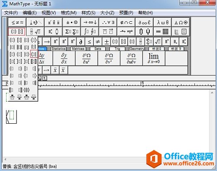This screenshot has width=217, height=171.
Task: Insert square brackets fence from open palette
Action: (20, 40)
